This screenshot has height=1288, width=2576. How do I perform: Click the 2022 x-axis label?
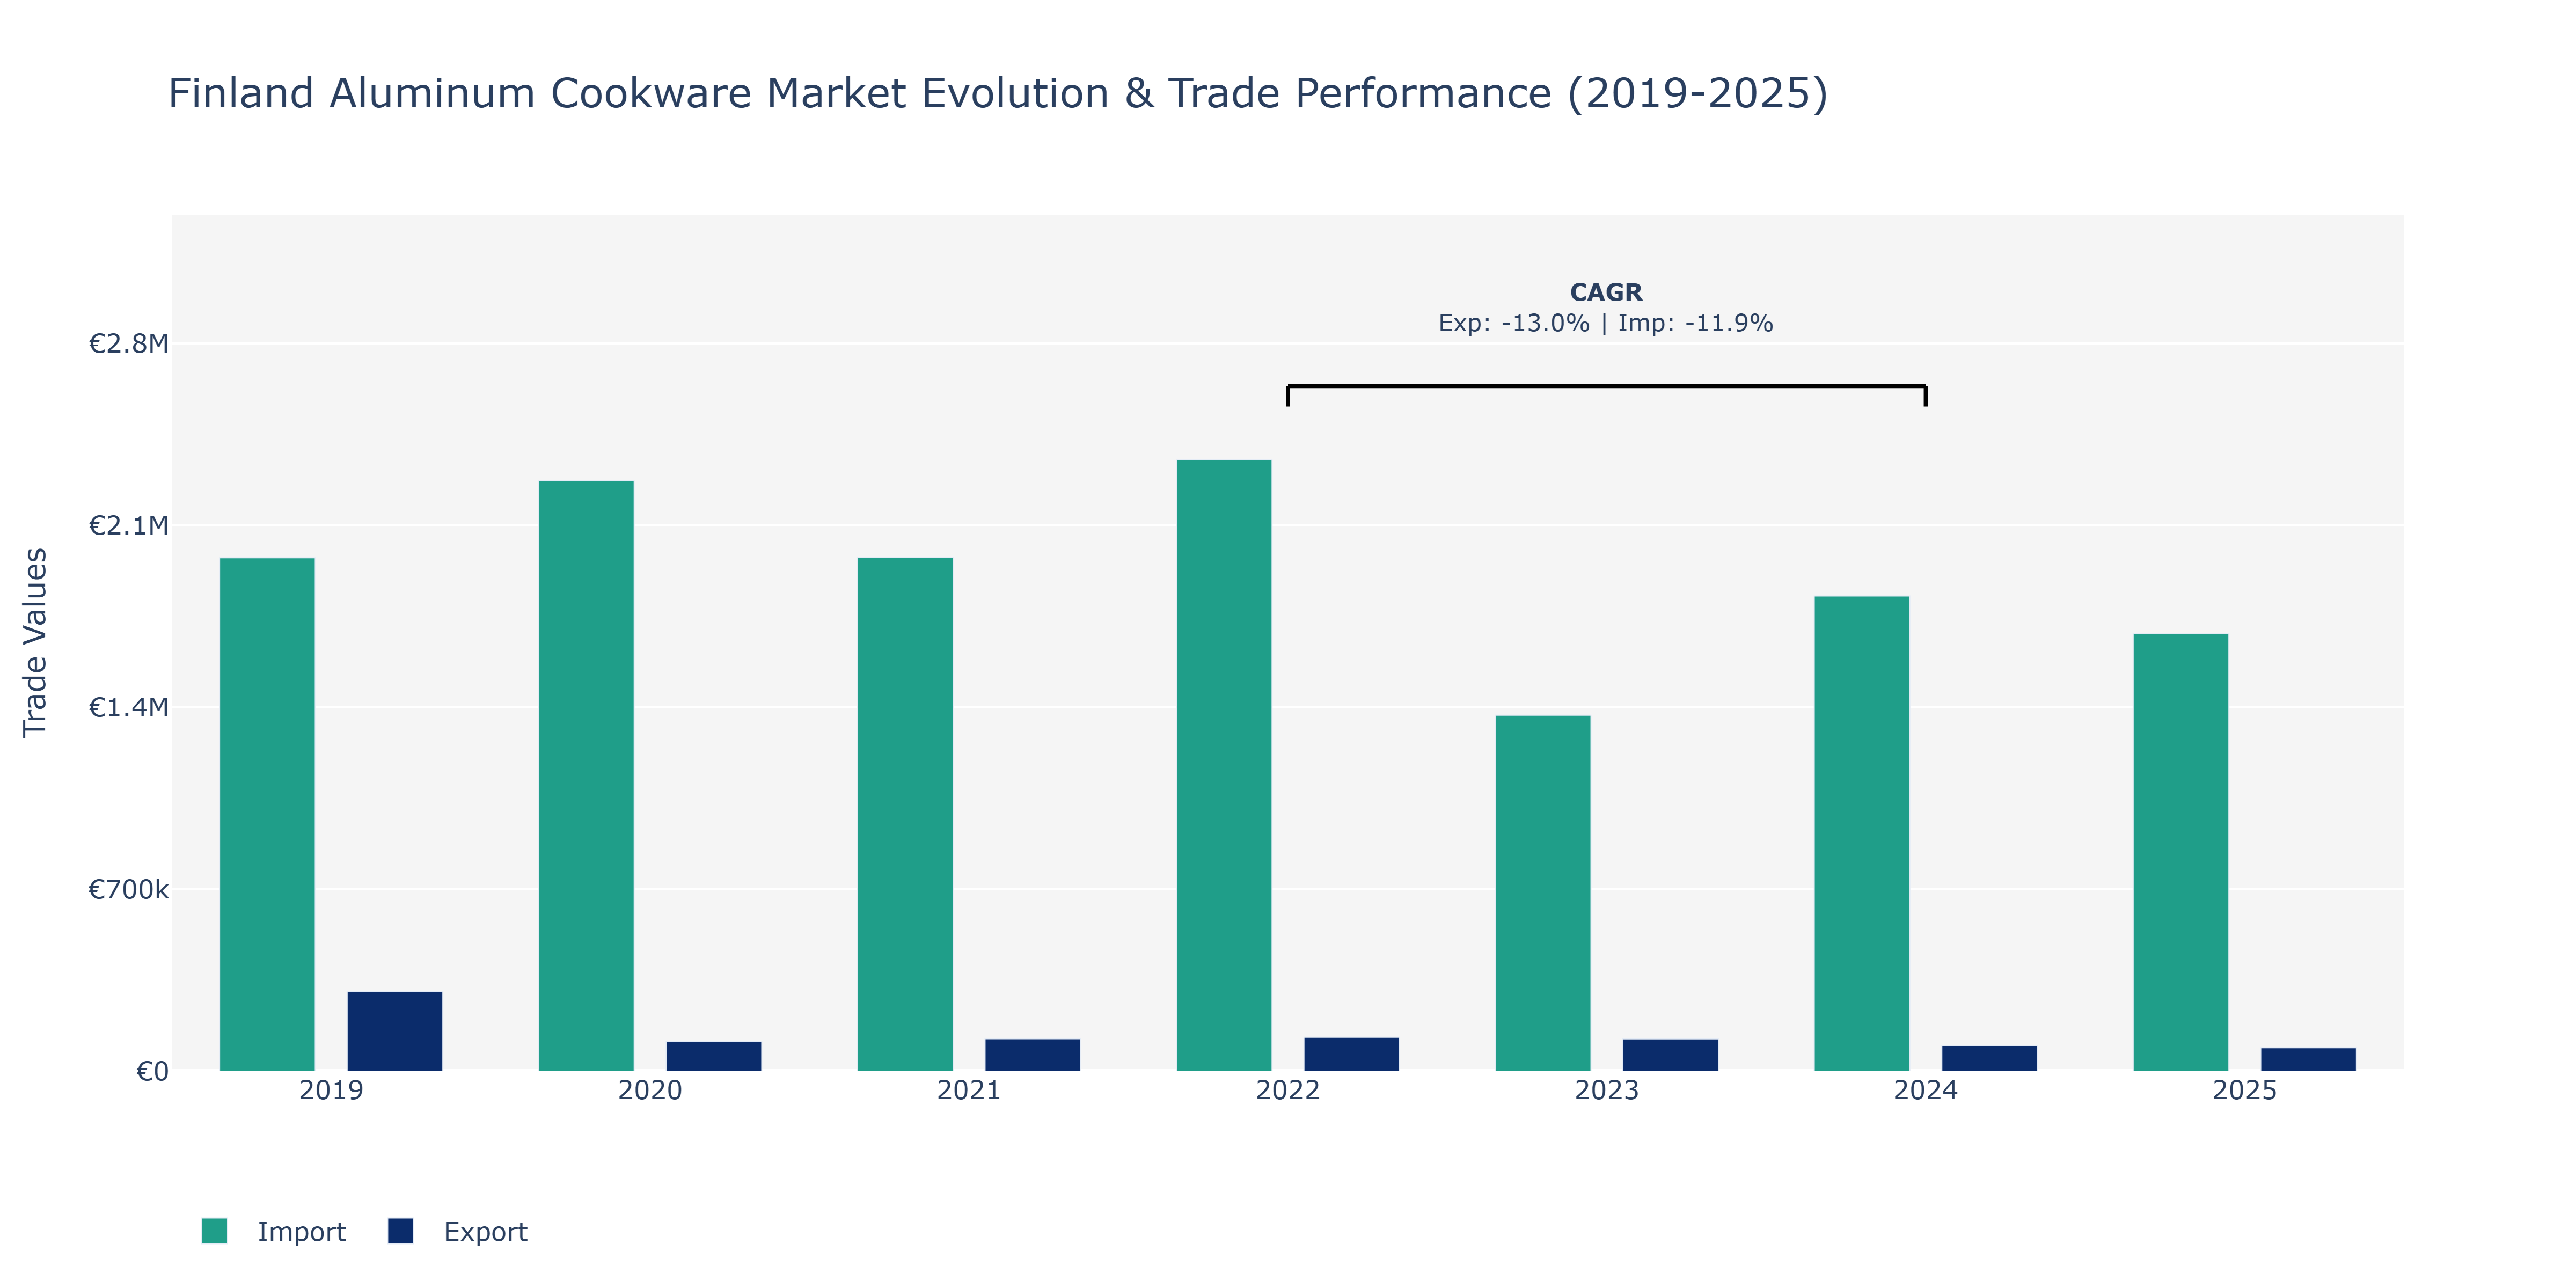pyautogui.click(x=1288, y=1090)
